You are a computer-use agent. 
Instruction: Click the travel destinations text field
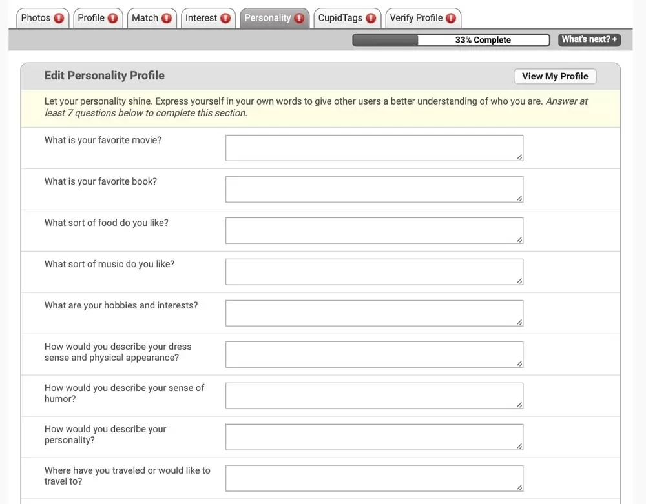(374, 479)
